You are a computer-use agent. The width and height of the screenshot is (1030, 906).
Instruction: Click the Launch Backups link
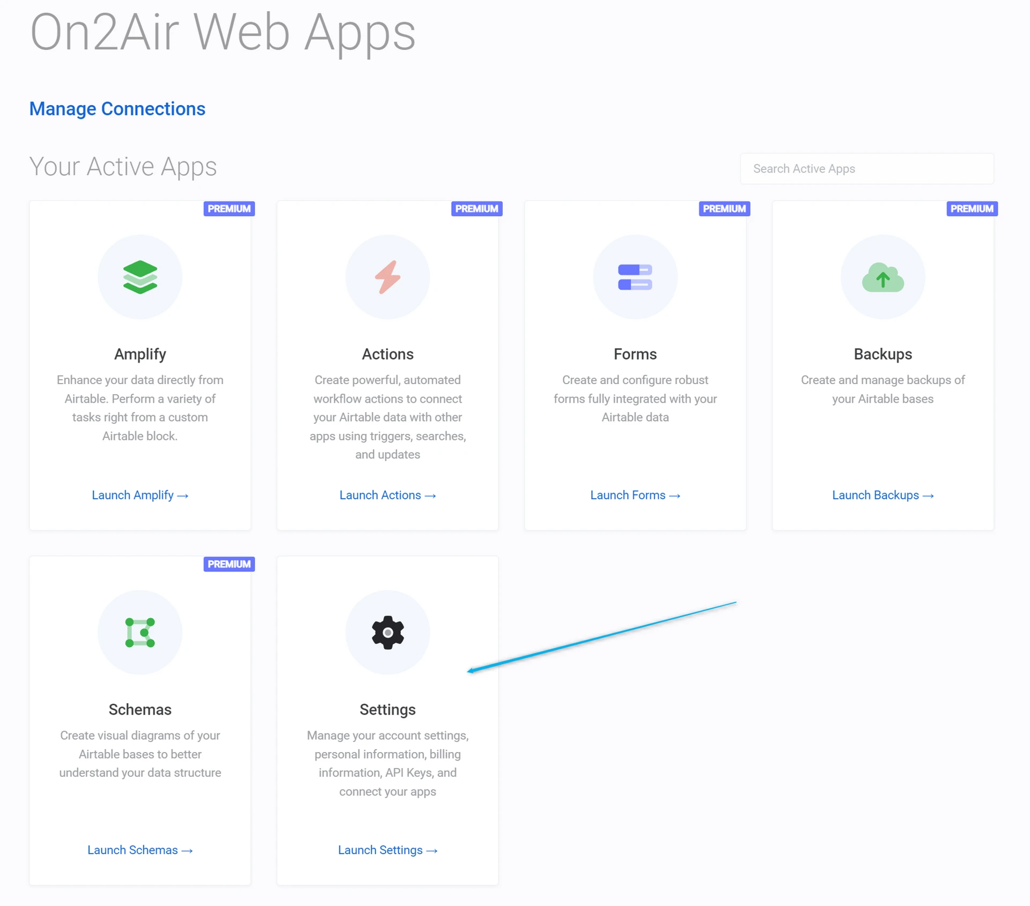tap(882, 495)
